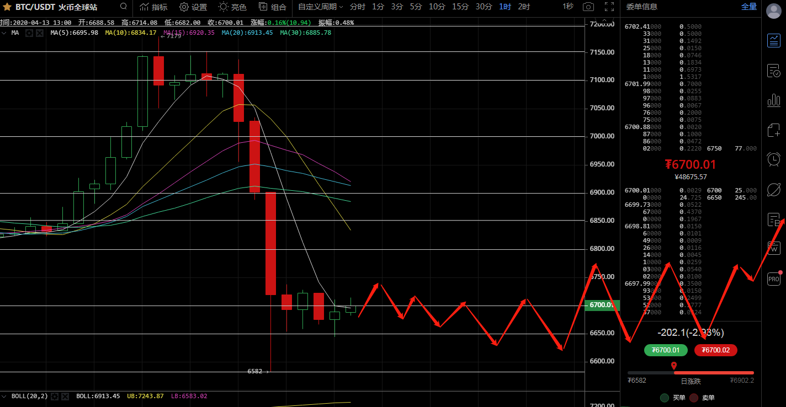This screenshot has height=407, width=786.
Task: Select the 6699.73000 buy order row
Action: [691, 205]
